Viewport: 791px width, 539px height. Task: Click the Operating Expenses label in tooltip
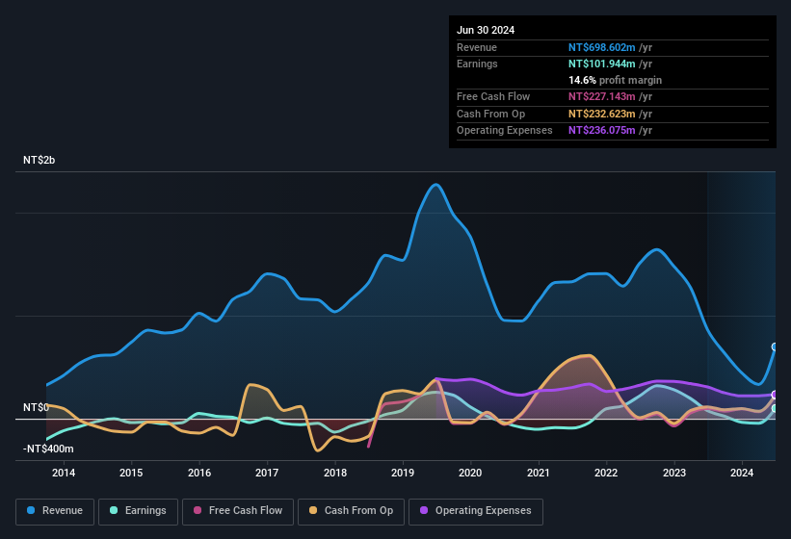[505, 130]
